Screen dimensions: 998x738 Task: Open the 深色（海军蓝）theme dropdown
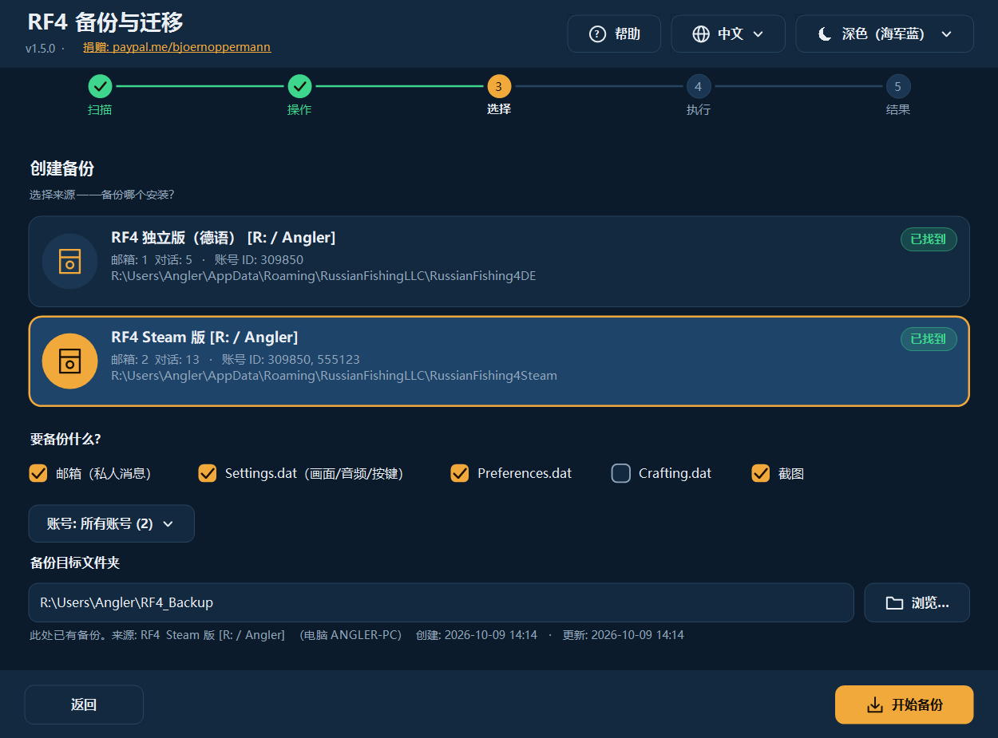(885, 34)
